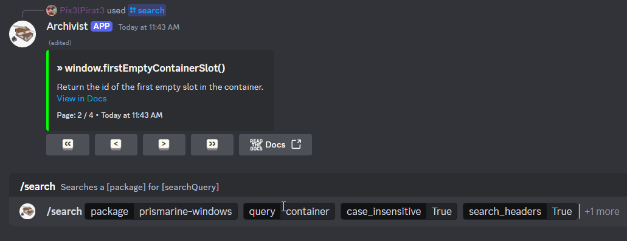Click the Archivist username

[67, 26]
